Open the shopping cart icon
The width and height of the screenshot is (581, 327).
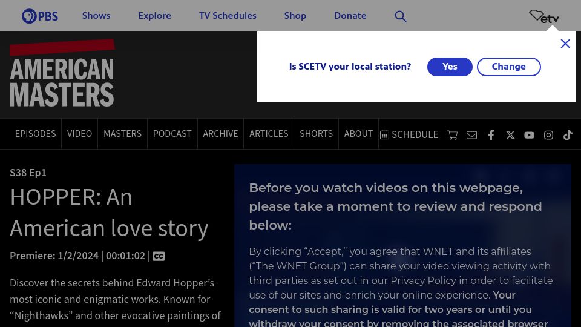click(453, 135)
